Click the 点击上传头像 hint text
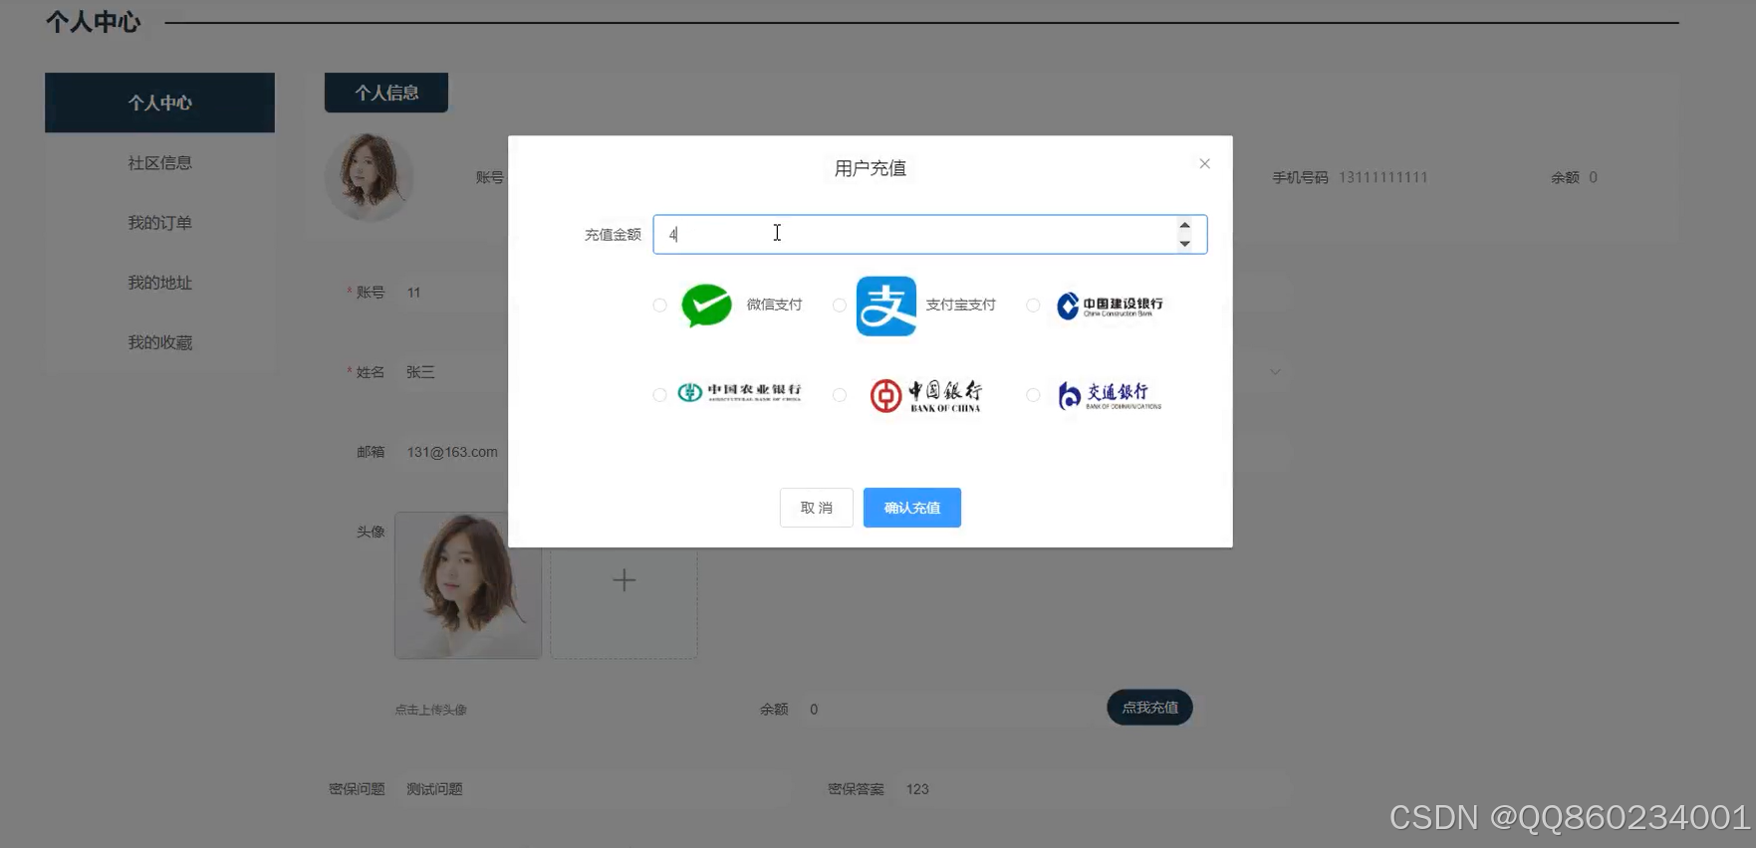The image size is (1756, 848). point(430,710)
